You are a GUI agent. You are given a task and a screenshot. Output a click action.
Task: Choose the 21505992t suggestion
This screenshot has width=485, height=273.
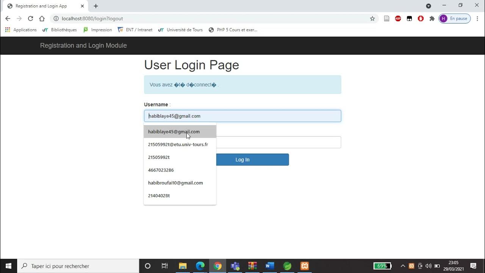click(180, 157)
